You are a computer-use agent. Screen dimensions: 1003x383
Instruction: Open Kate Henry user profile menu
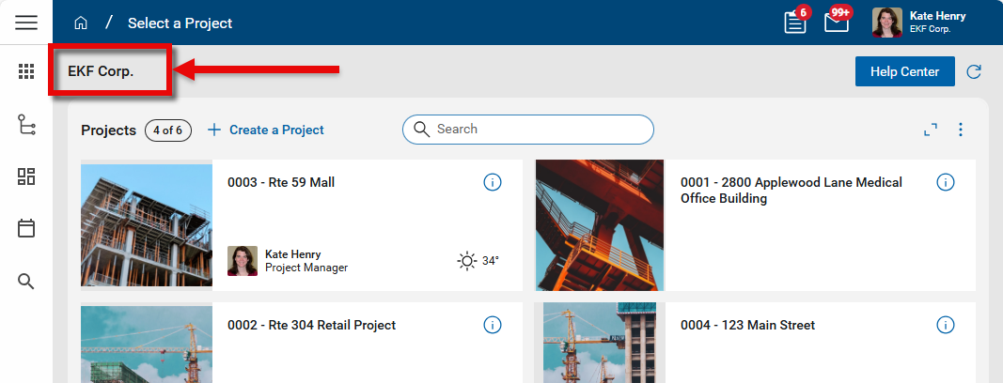[x=919, y=23]
